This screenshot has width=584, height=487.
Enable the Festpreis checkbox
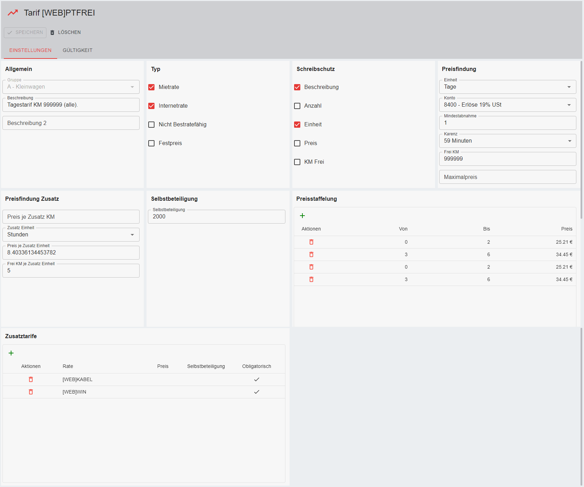click(x=151, y=143)
